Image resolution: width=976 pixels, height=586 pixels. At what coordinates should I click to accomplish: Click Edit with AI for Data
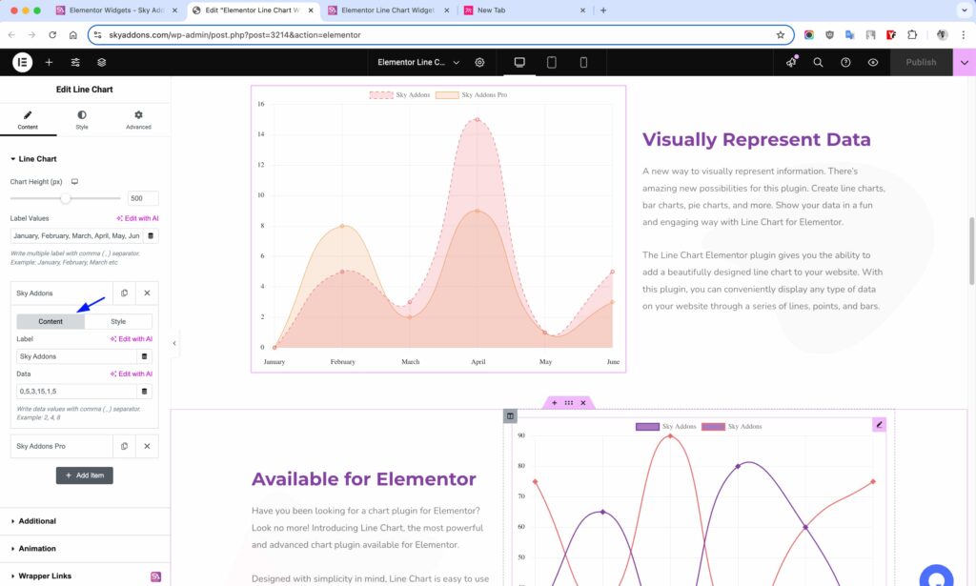pyautogui.click(x=132, y=374)
